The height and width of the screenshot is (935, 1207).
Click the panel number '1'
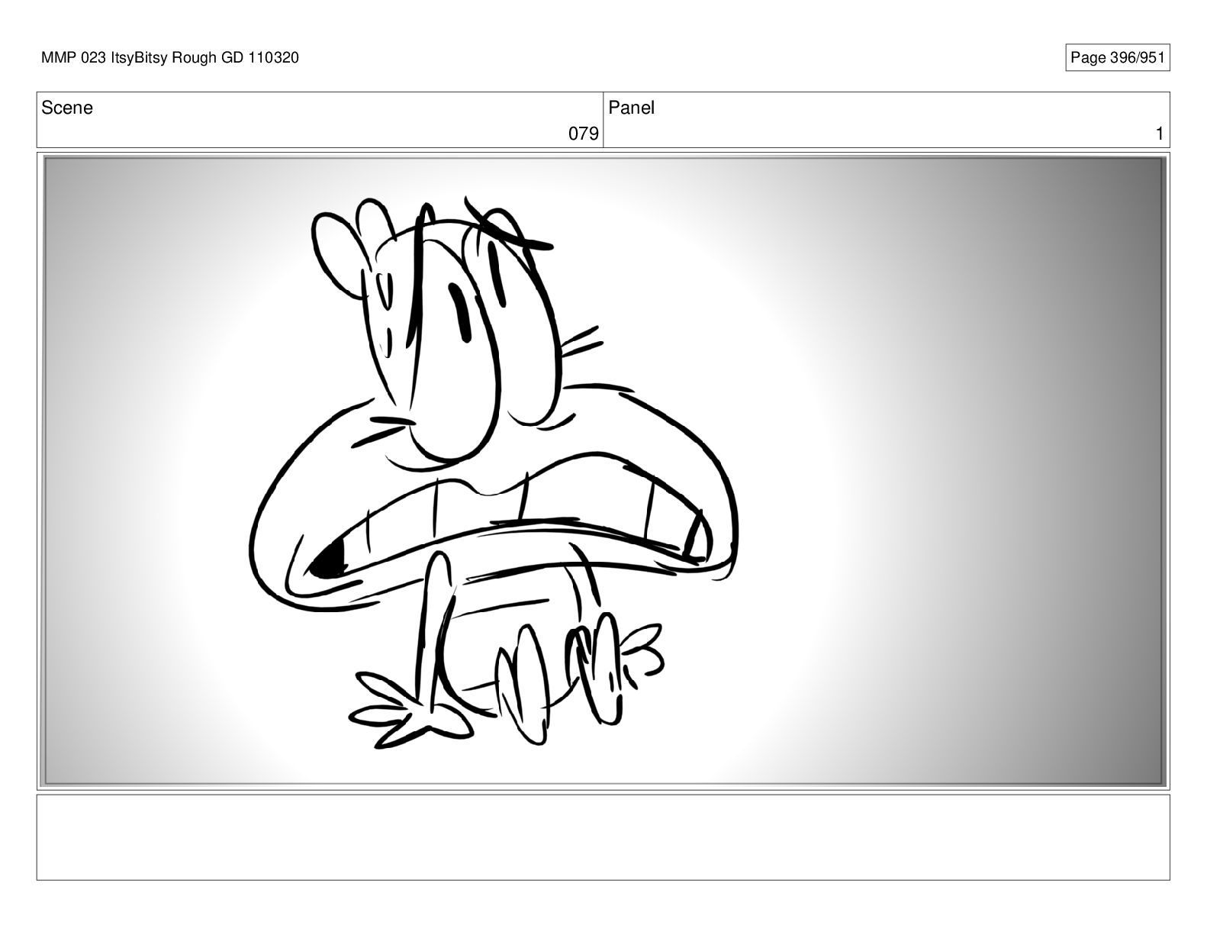pos(1160,134)
